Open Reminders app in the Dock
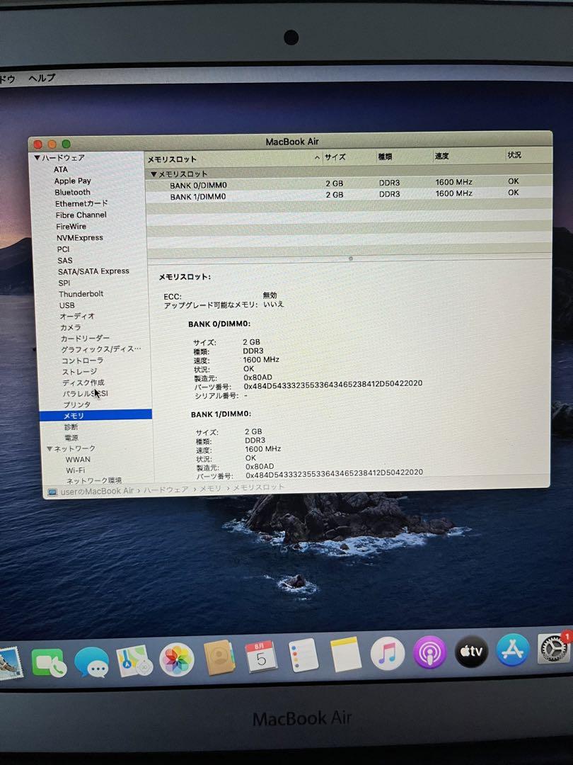The image size is (573, 765). point(303,656)
